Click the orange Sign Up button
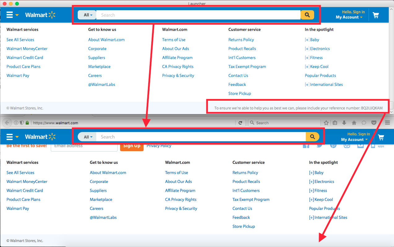Screen dimensions: 394x247 point(132,146)
